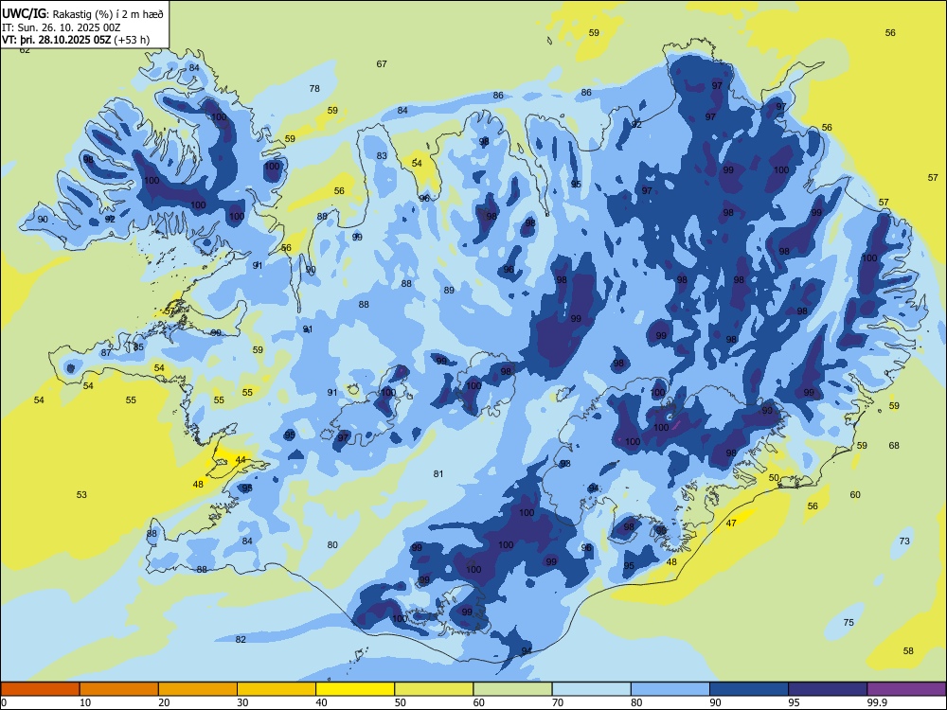Click the amber 20–30 legend swatch
The width and height of the screenshot is (947, 710).
[x=198, y=689]
